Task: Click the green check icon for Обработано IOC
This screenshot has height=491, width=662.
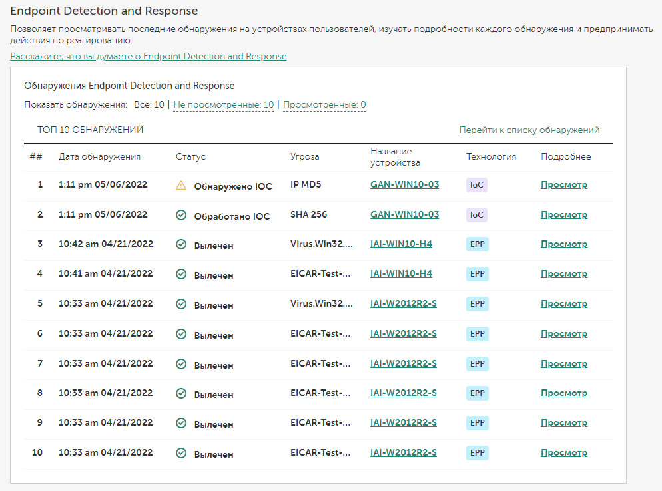Action: pyautogui.click(x=180, y=215)
